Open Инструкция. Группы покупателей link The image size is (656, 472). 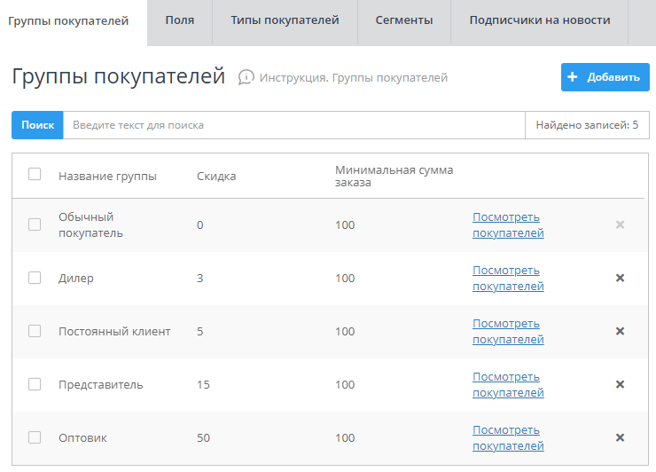click(354, 78)
